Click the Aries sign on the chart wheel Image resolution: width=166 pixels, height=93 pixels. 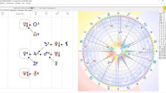point(81,61)
